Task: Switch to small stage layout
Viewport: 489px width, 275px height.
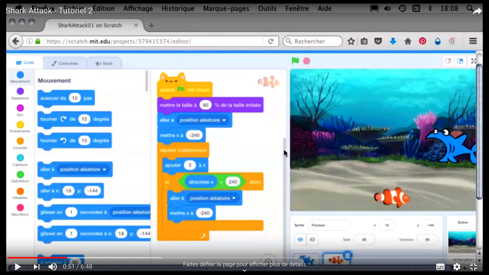Action: pos(448,61)
